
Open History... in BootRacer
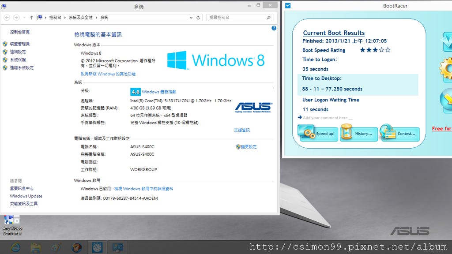[x=359, y=134]
